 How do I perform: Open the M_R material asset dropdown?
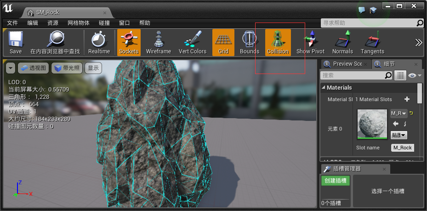[x=399, y=113]
